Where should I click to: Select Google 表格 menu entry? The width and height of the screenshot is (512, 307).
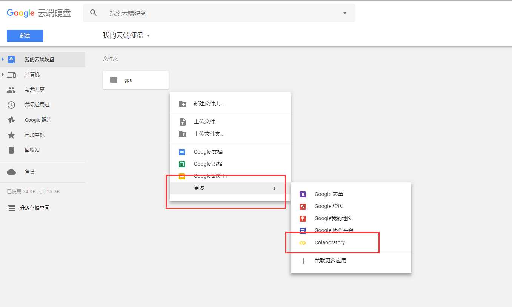click(x=230, y=164)
